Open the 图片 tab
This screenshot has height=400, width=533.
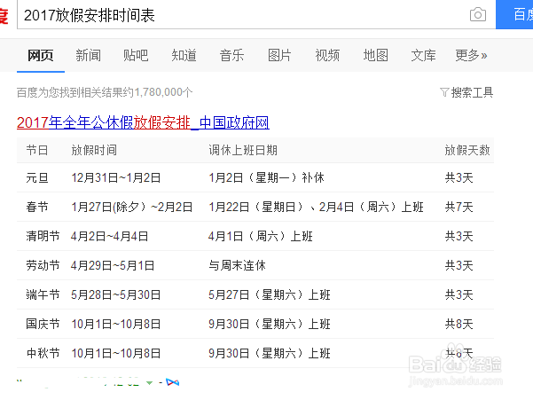pyautogui.click(x=279, y=55)
